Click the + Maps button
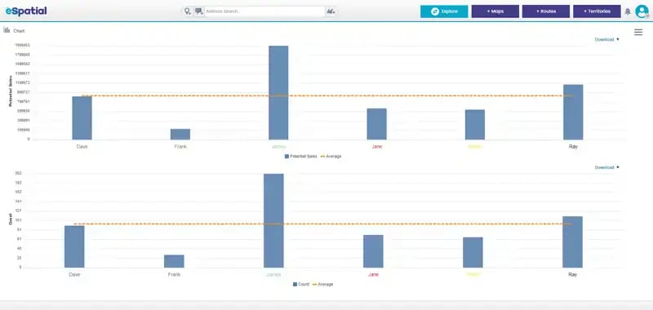The image size is (653, 310). (x=495, y=11)
